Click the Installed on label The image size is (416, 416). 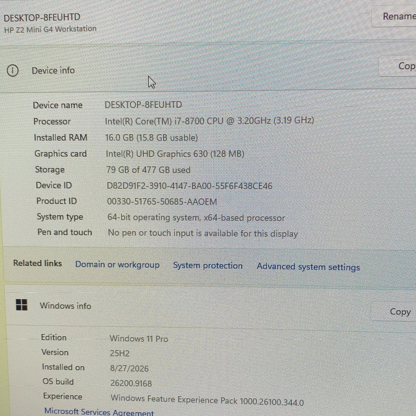coord(63,367)
